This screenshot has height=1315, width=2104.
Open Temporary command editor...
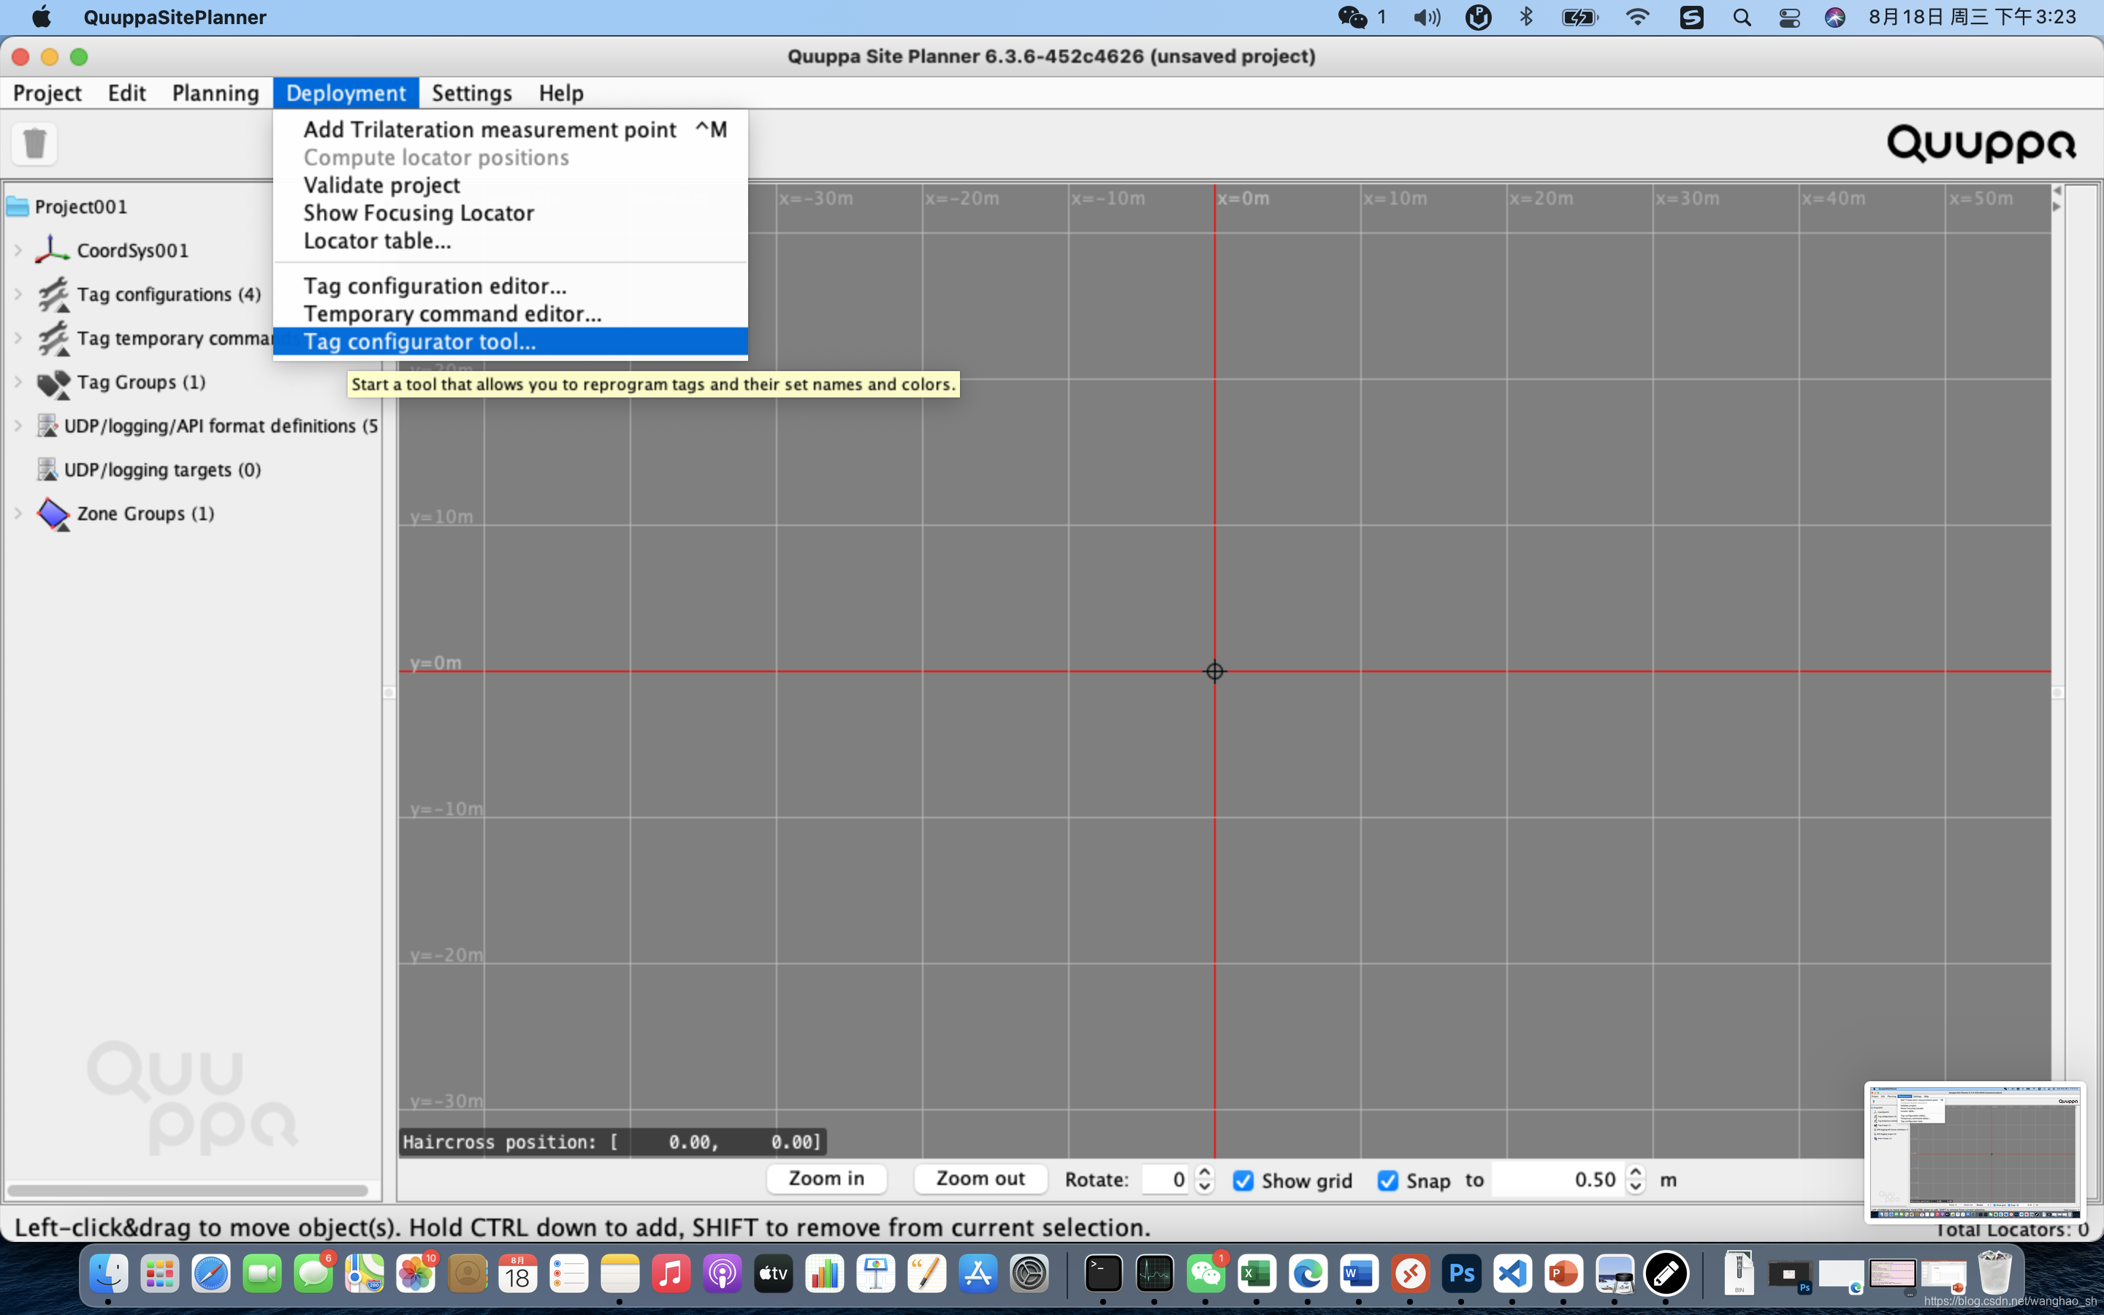511,314
